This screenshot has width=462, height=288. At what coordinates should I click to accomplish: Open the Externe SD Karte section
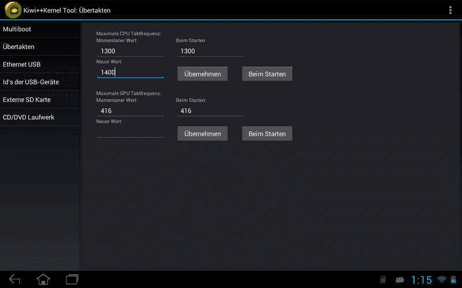[40, 100]
